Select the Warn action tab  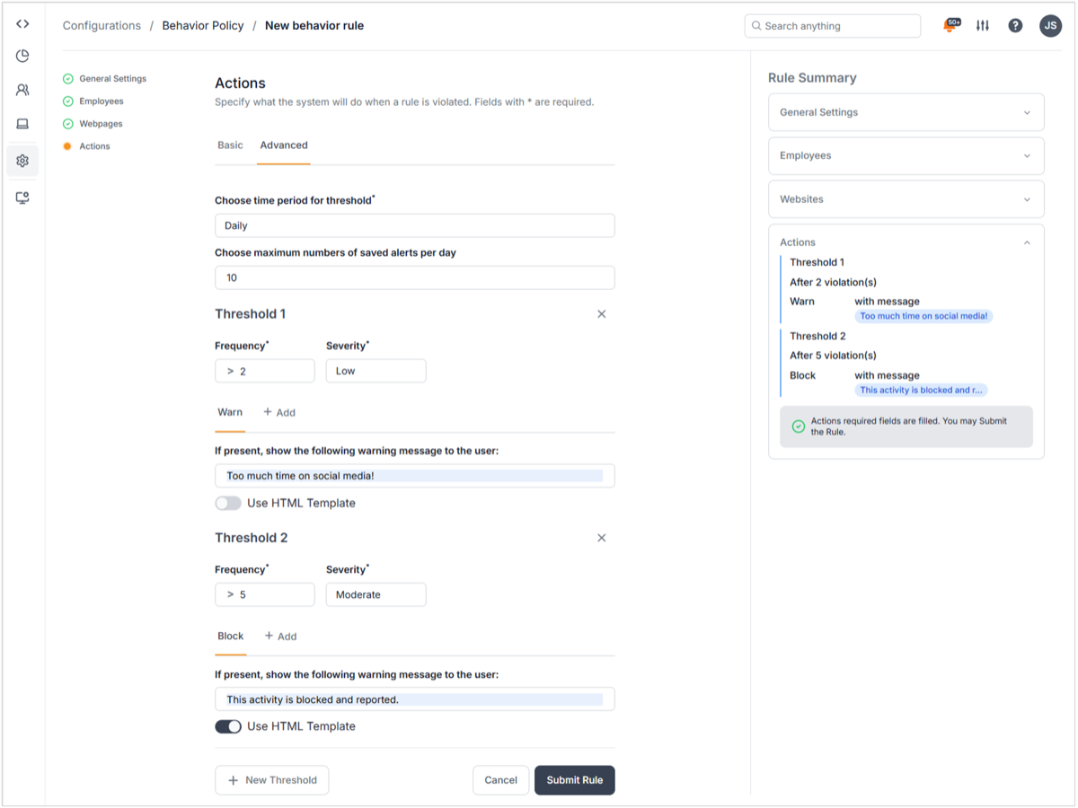click(230, 412)
